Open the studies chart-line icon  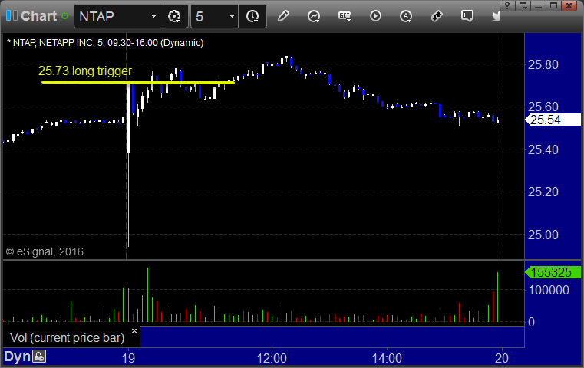tap(314, 16)
